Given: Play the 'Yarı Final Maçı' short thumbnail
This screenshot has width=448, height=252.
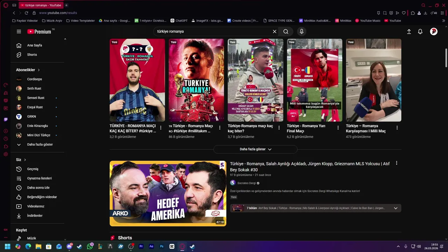Looking at the screenshot, I should click(x=315, y=80).
